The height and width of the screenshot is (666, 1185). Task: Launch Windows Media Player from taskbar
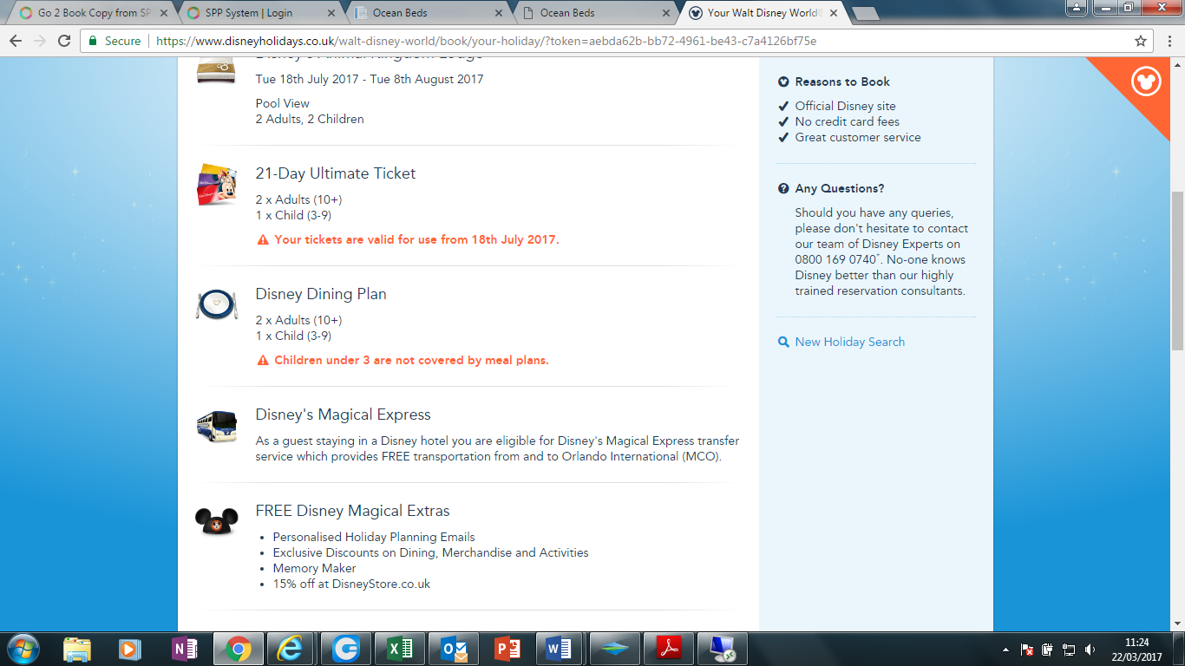pyautogui.click(x=130, y=649)
